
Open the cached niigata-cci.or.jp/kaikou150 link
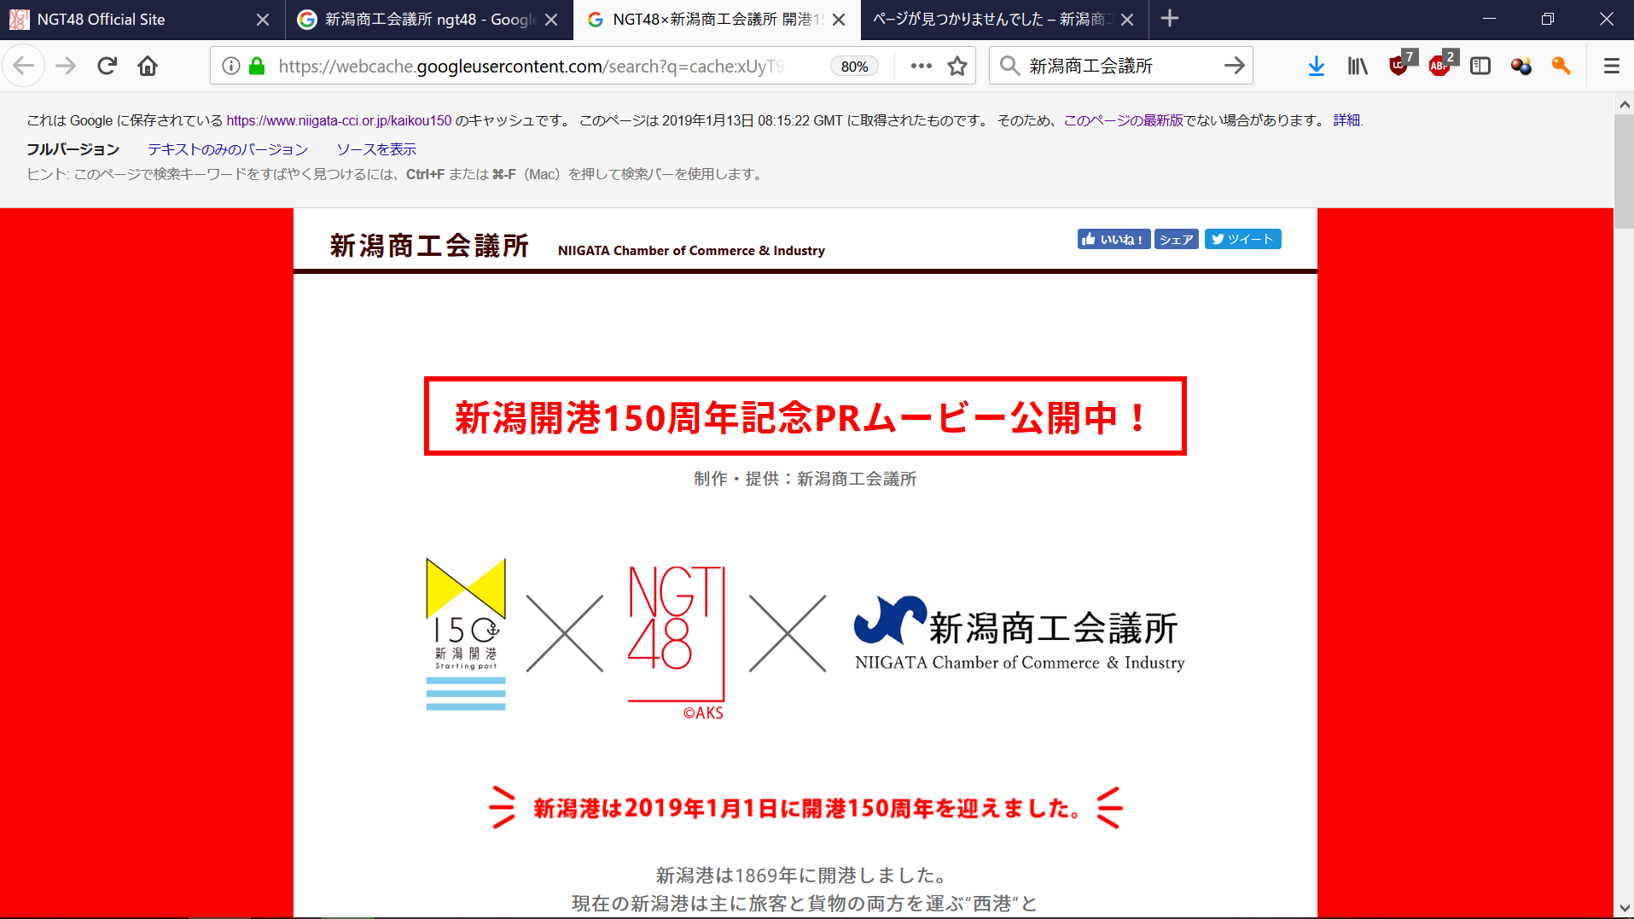click(x=339, y=120)
